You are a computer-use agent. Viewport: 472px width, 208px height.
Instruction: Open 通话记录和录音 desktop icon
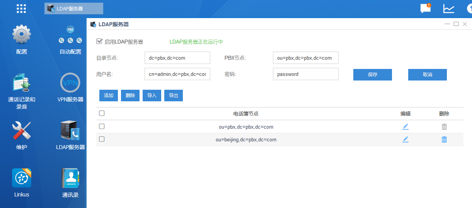pos(22,83)
